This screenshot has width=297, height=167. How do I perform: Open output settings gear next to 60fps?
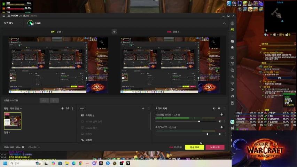[23, 147]
